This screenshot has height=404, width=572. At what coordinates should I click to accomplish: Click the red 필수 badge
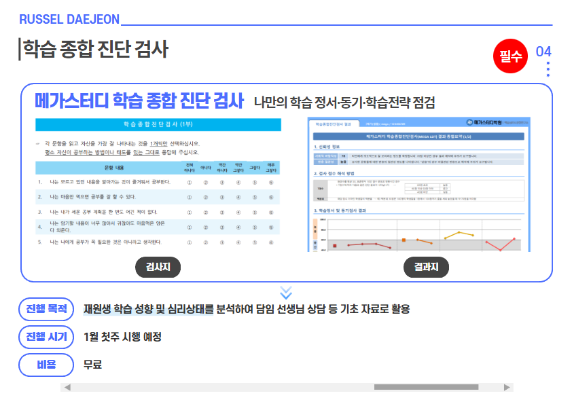tap(510, 56)
